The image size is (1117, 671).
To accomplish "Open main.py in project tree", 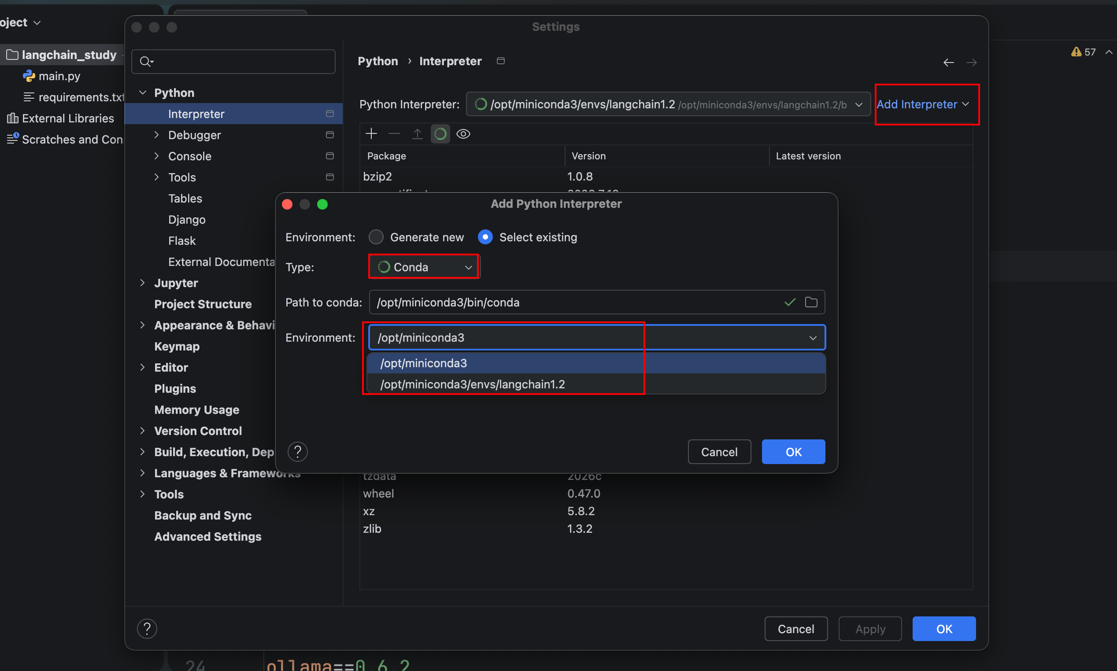I will pyautogui.click(x=59, y=76).
